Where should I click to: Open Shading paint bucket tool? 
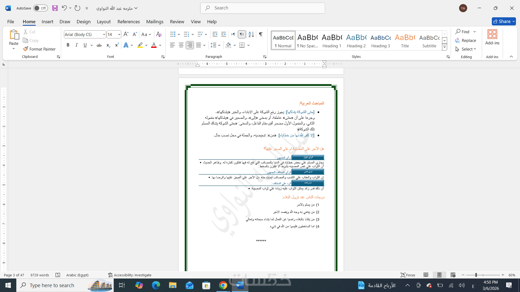click(228, 45)
